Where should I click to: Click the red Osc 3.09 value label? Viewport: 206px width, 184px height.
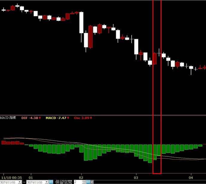pyautogui.click(x=81, y=118)
